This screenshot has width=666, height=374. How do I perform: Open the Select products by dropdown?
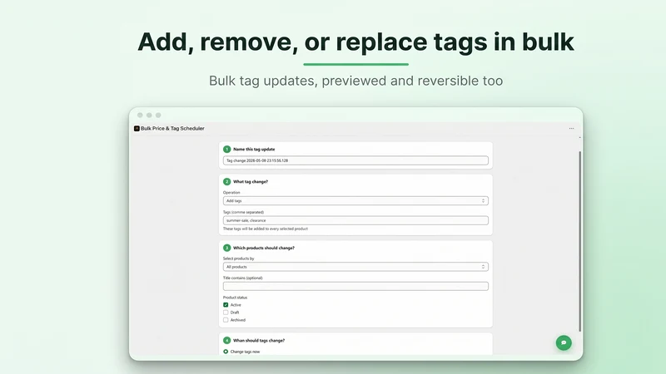point(355,267)
